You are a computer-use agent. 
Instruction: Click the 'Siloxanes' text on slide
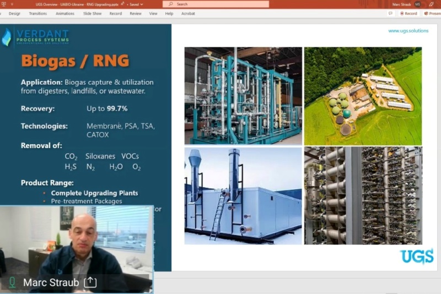(x=100, y=156)
